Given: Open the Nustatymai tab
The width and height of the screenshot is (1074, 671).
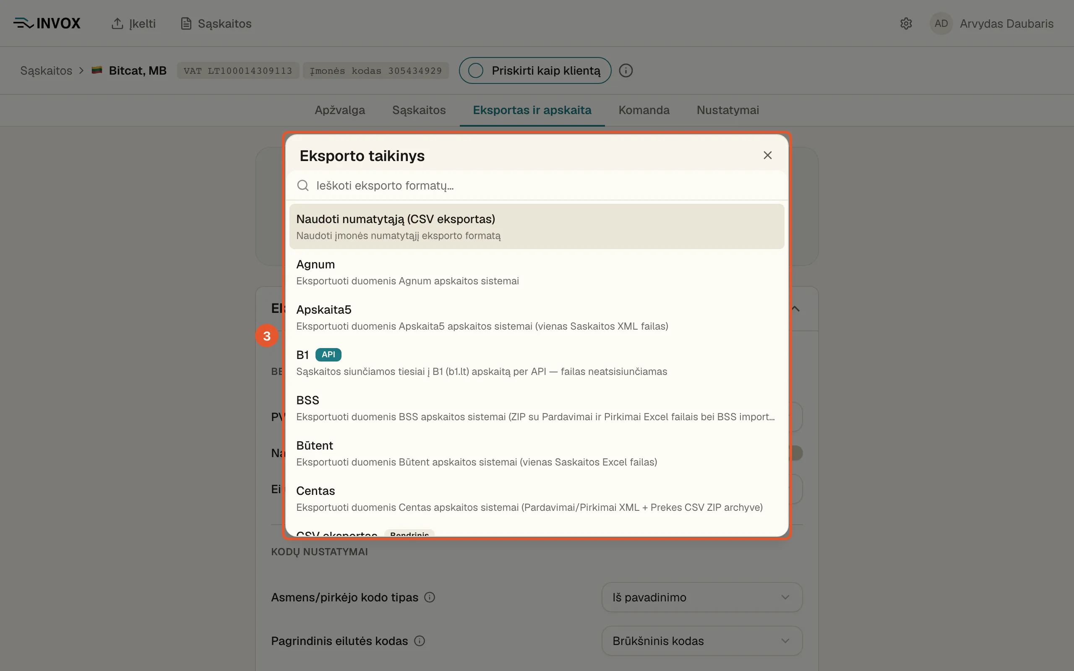Looking at the screenshot, I should pyautogui.click(x=728, y=110).
